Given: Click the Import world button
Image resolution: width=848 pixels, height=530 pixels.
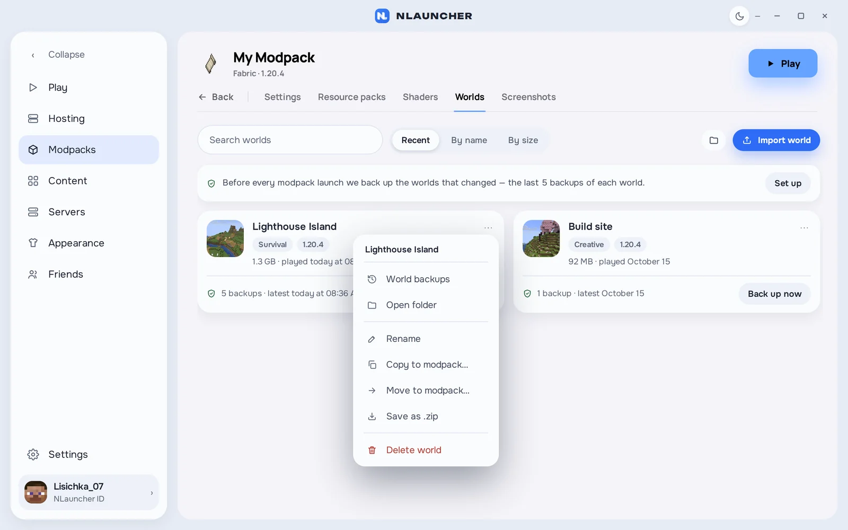Looking at the screenshot, I should click(776, 140).
